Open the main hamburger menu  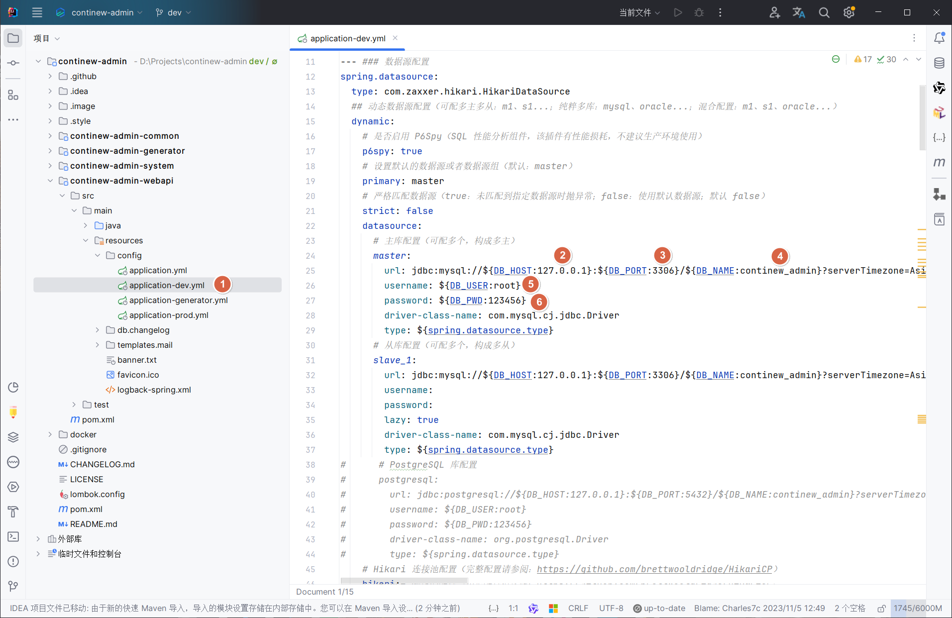[37, 12]
